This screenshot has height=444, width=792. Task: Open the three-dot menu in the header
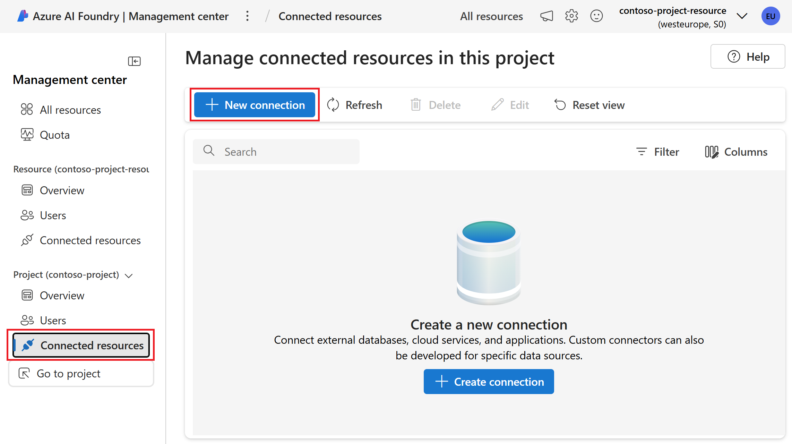pyautogui.click(x=247, y=16)
